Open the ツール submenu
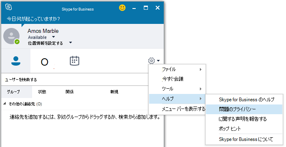 coord(177,89)
